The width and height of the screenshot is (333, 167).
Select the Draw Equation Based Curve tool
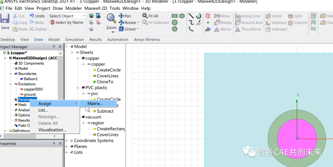[x=199, y=22]
